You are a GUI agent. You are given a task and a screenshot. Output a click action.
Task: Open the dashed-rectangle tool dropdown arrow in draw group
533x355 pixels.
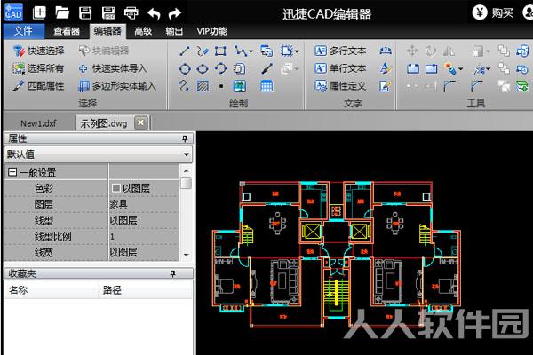pos(297,51)
